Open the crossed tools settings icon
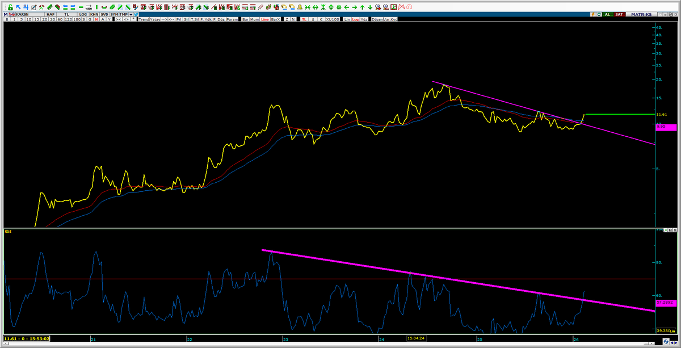 coord(41,7)
